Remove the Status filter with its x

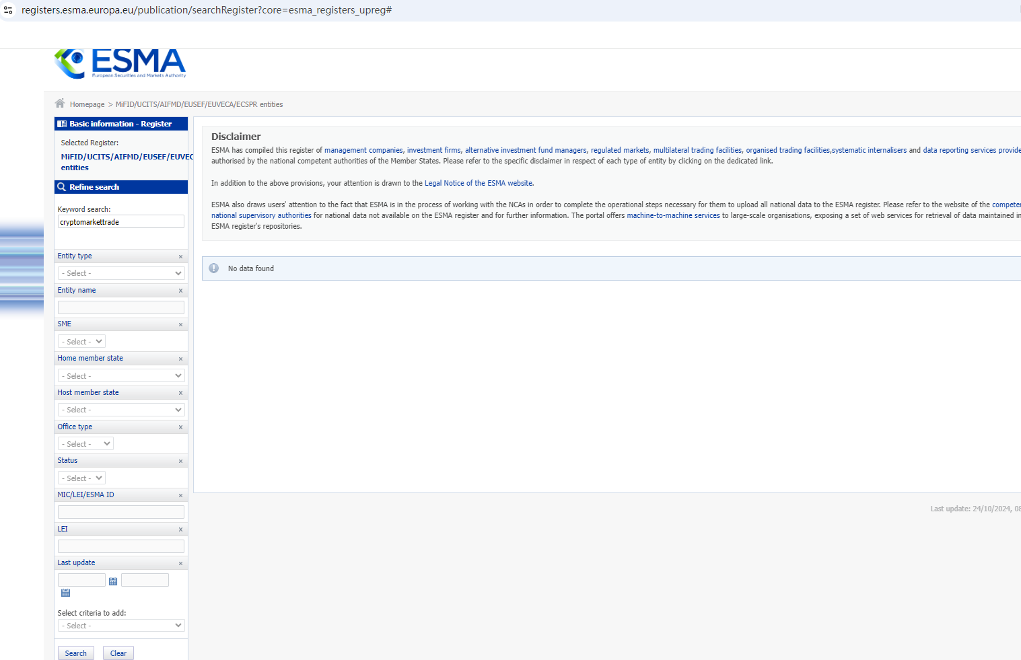pyautogui.click(x=180, y=461)
